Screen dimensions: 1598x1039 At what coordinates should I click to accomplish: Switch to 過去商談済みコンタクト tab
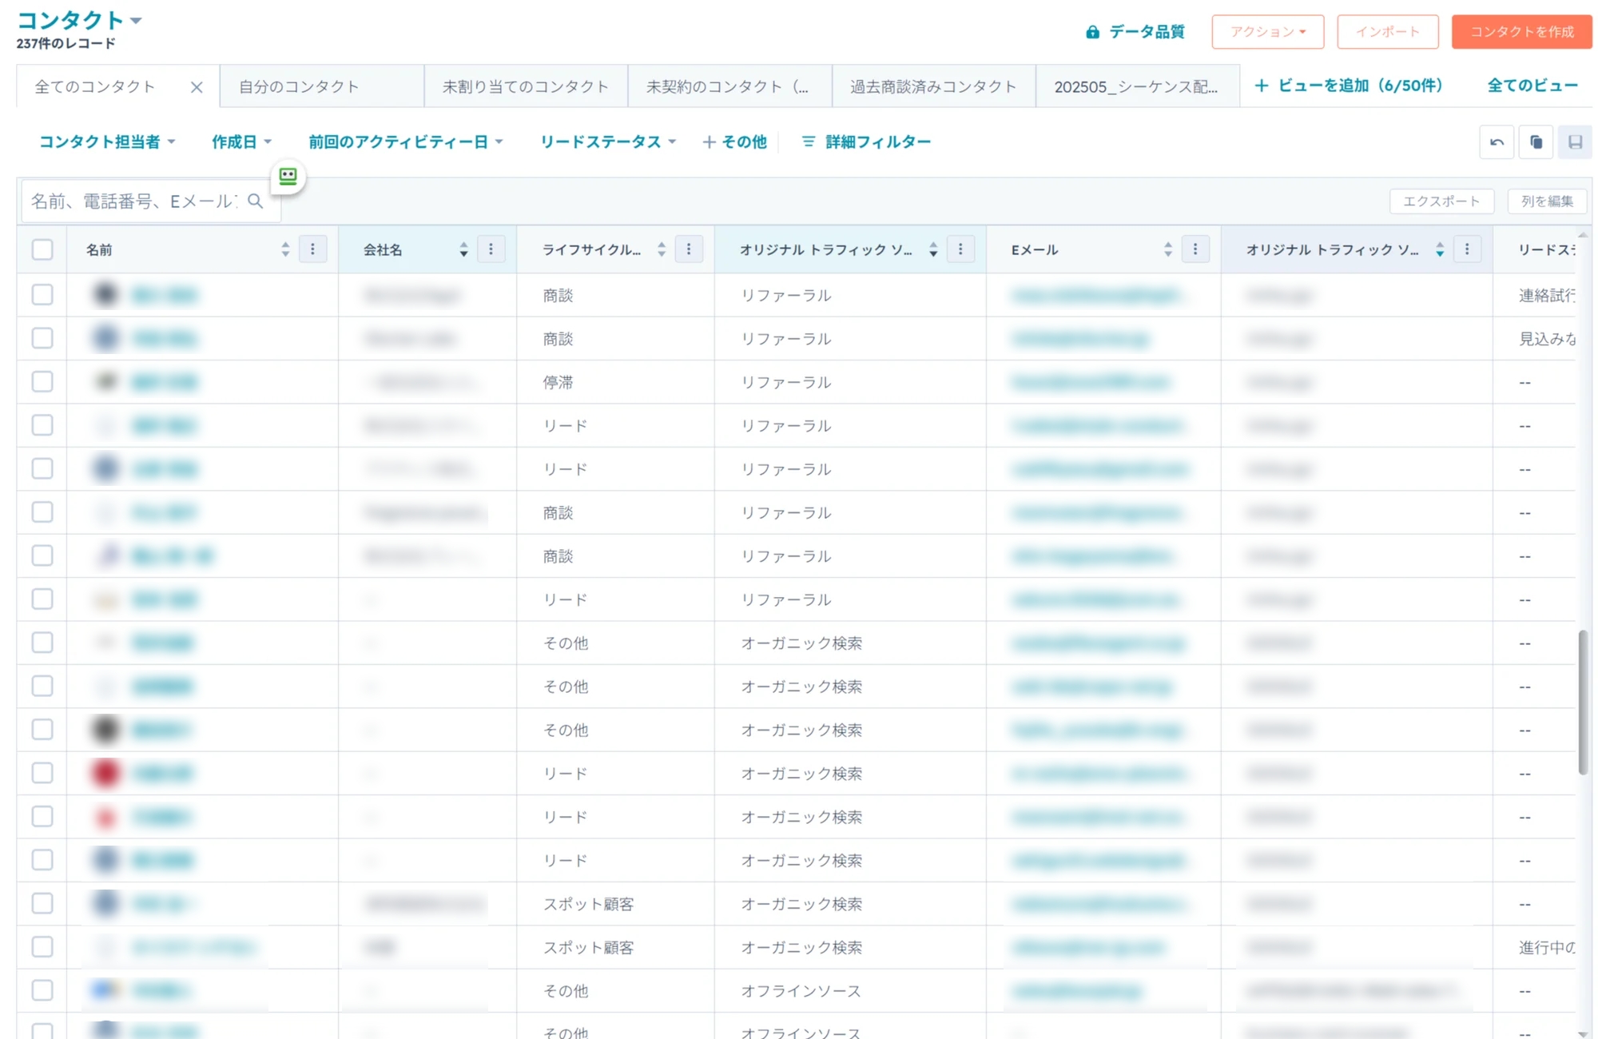(933, 86)
